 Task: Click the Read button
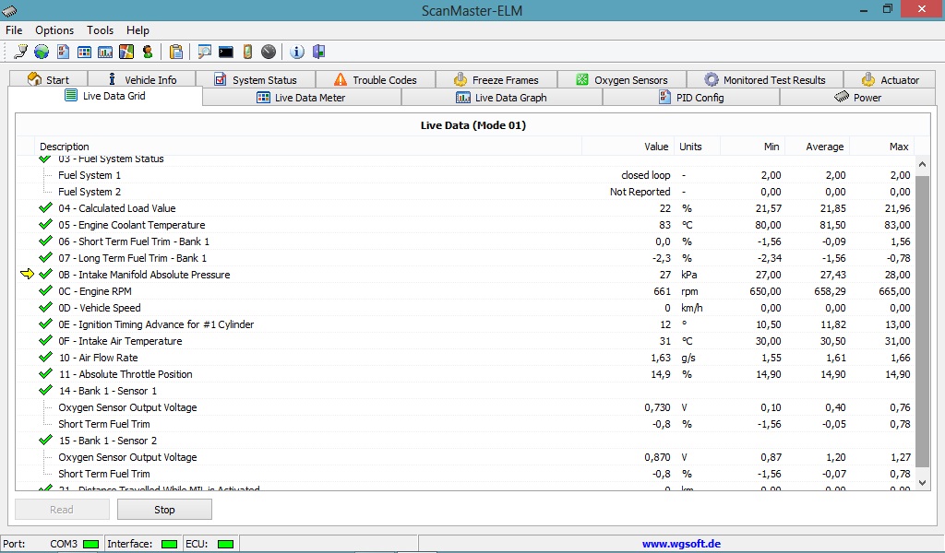pos(62,510)
